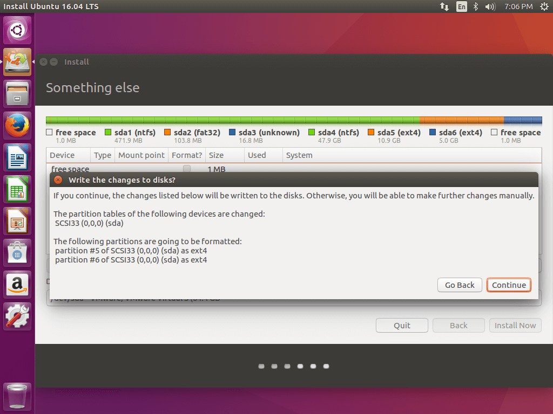Open Ubuntu Software store
553x414 pixels.
coord(17,253)
